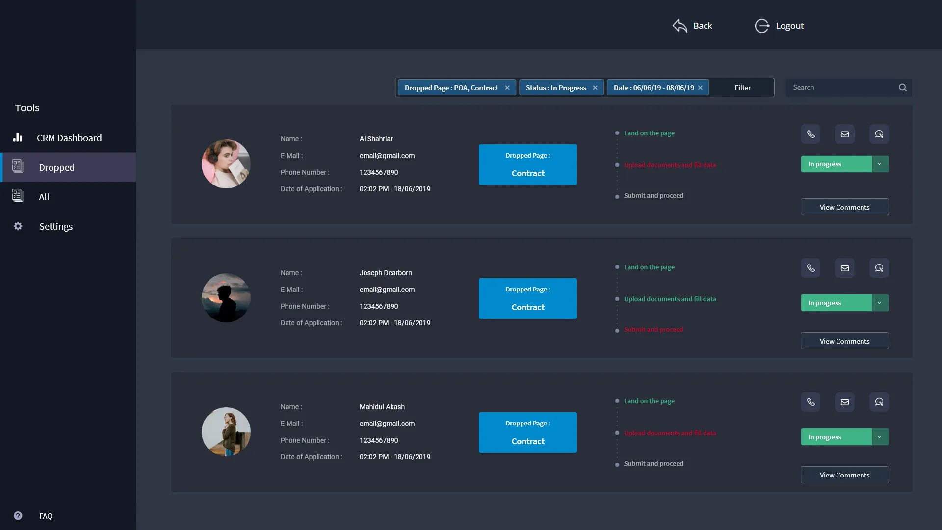Open chat support icon for Mahidul Akash
The width and height of the screenshot is (942, 530).
879,402
